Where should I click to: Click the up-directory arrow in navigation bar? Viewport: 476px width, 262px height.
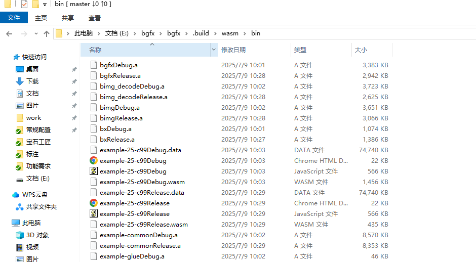coord(47,34)
